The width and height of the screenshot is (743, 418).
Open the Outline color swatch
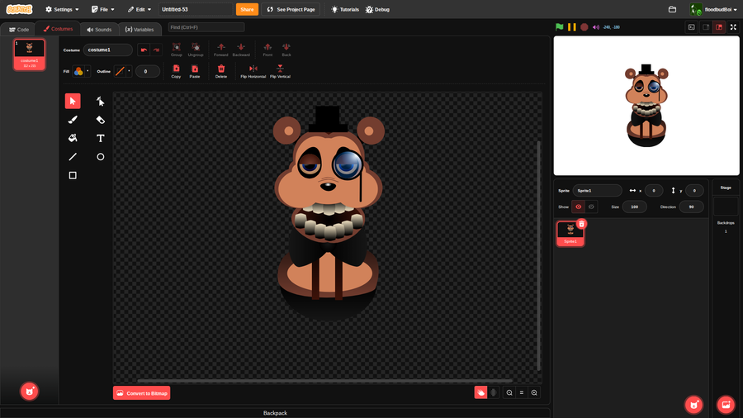(x=120, y=71)
